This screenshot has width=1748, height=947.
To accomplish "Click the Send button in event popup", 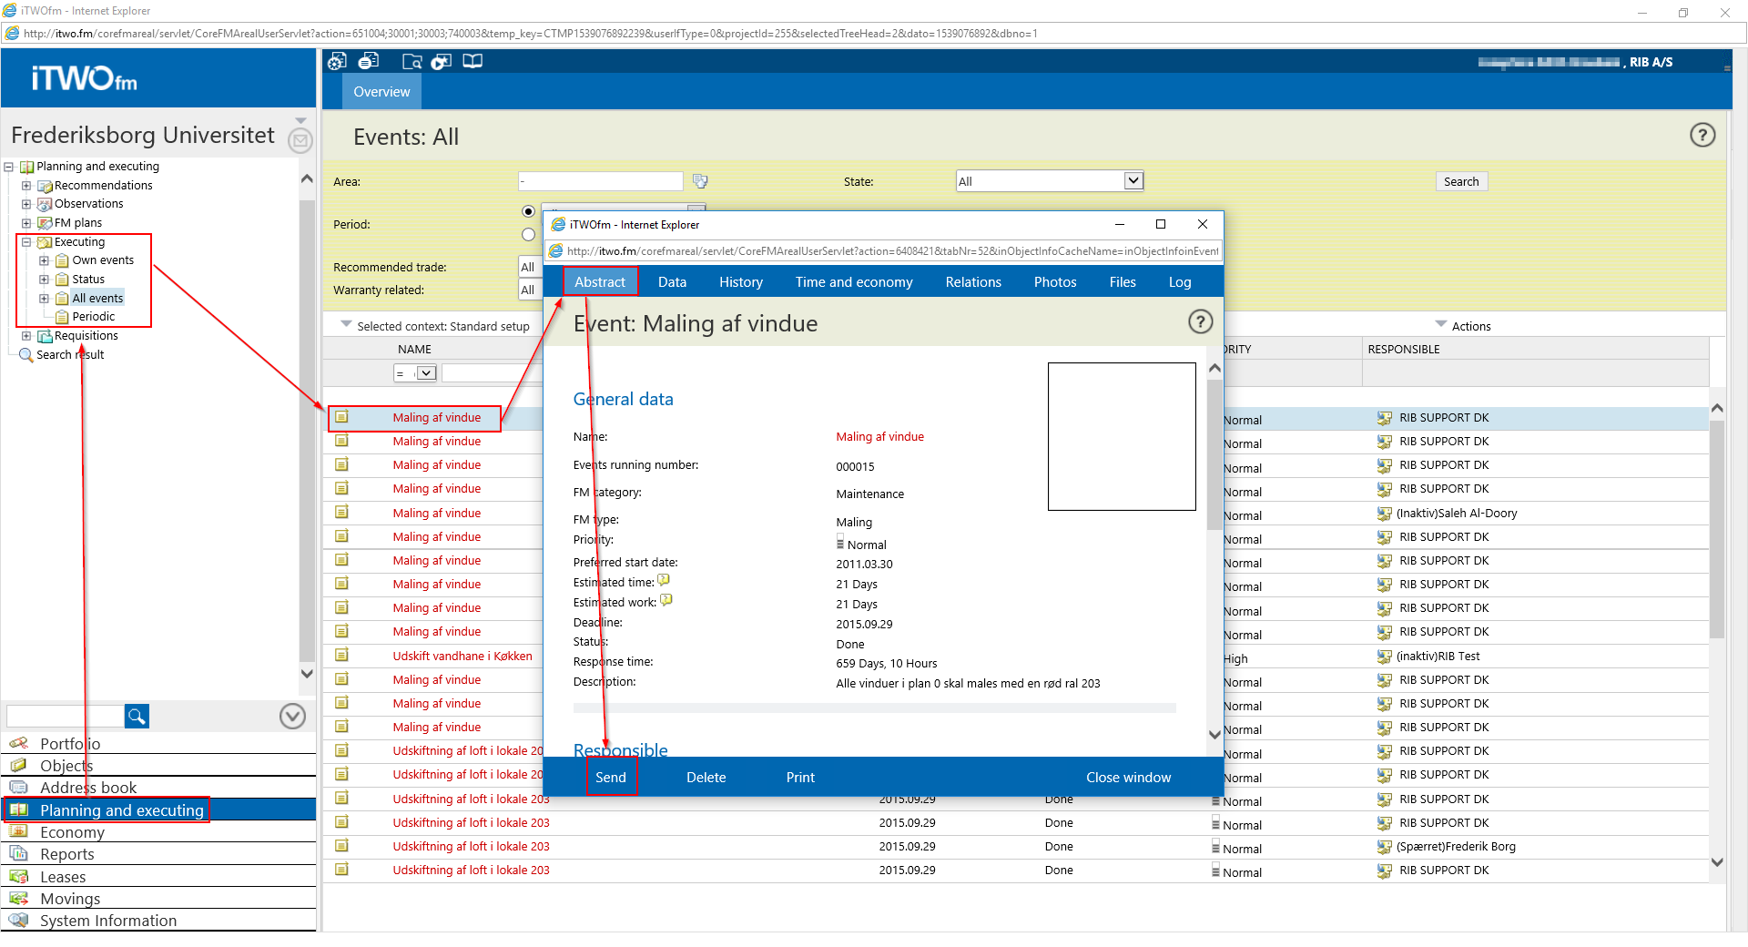I will point(611,778).
